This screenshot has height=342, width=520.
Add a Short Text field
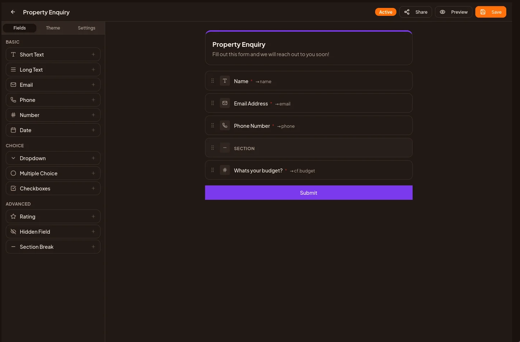pos(53,54)
